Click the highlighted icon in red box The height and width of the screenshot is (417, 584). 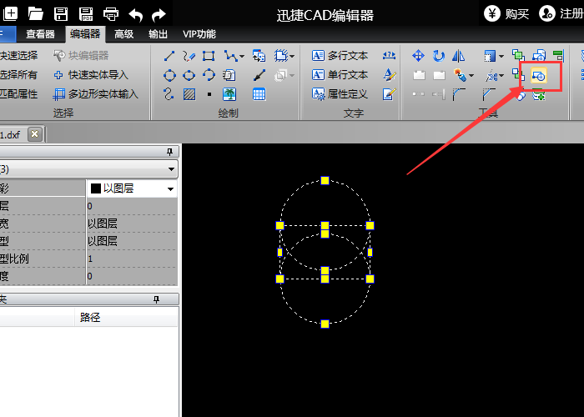(x=538, y=75)
